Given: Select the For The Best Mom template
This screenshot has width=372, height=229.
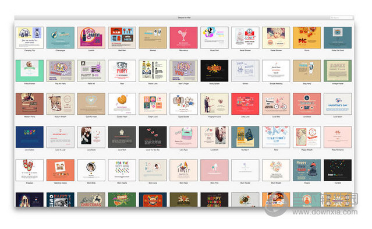Looking at the screenshot, I should tap(122, 170).
